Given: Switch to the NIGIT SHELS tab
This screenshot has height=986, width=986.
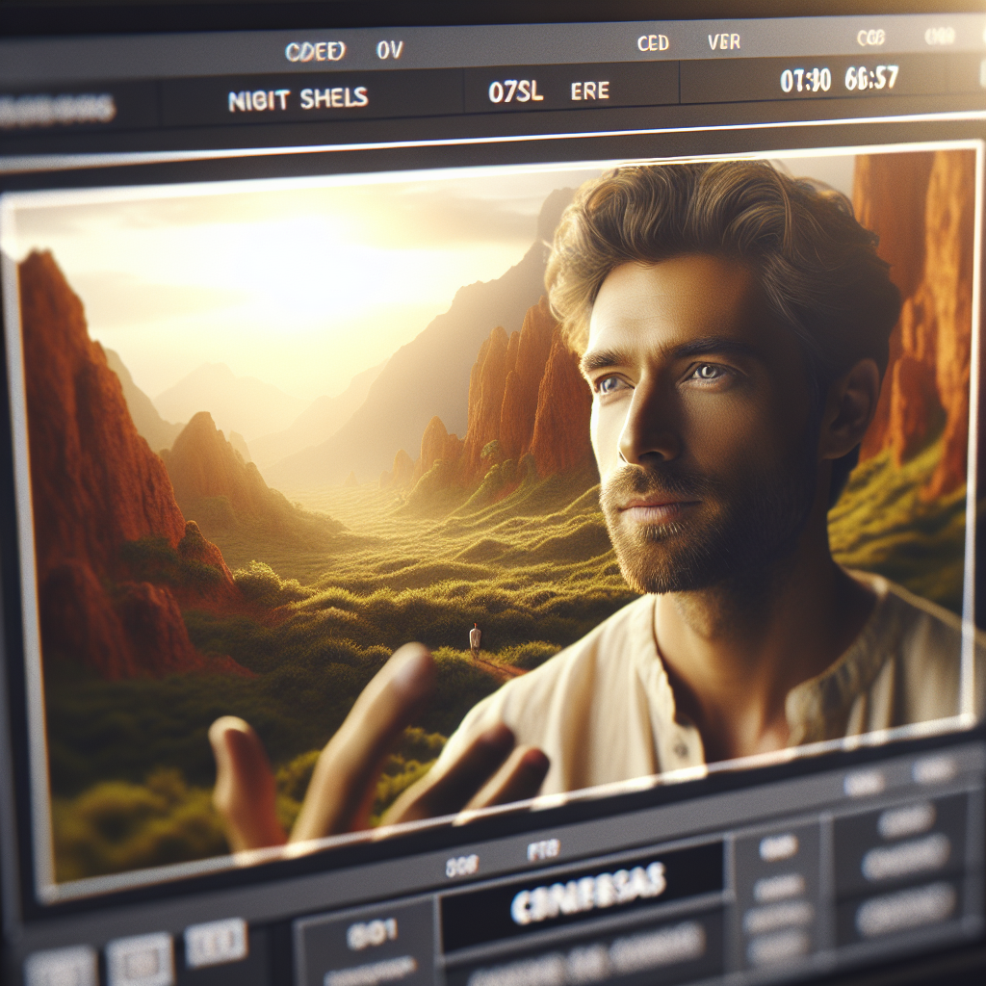Looking at the screenshot, I should [298, 99].
